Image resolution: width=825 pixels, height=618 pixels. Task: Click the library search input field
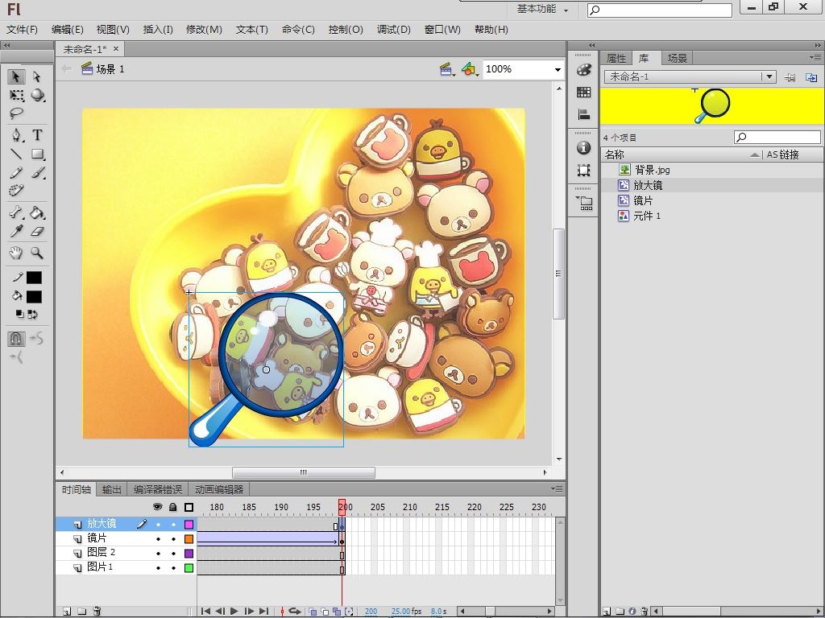(777, 137)
